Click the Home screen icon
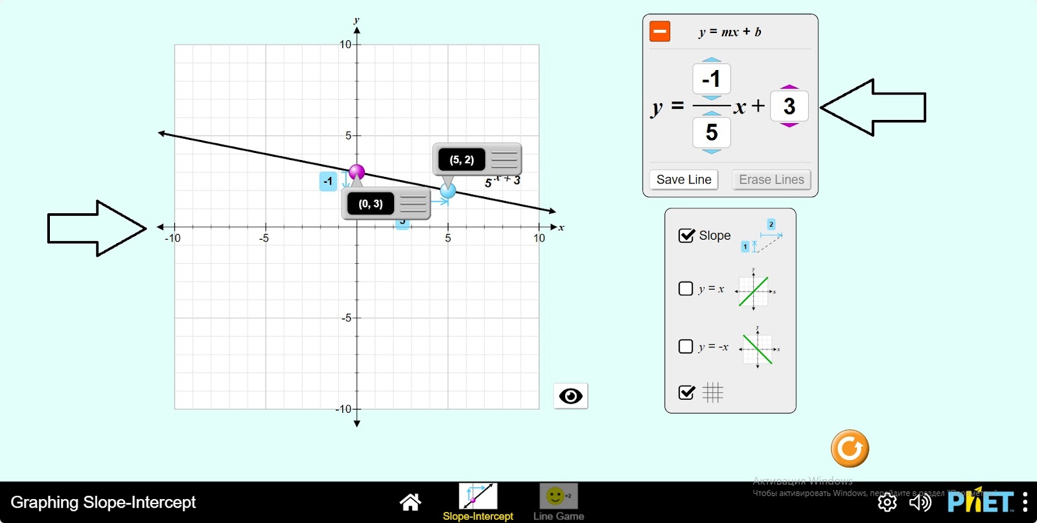 (410, 502)
